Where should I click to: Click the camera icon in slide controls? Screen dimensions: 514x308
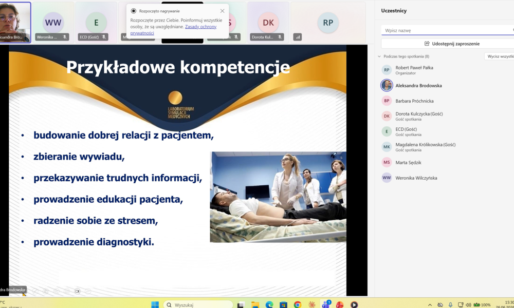click(x=78, y=291)
